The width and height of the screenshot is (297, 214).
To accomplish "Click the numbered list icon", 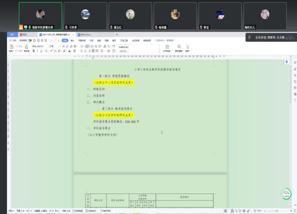I will [87, 46].
